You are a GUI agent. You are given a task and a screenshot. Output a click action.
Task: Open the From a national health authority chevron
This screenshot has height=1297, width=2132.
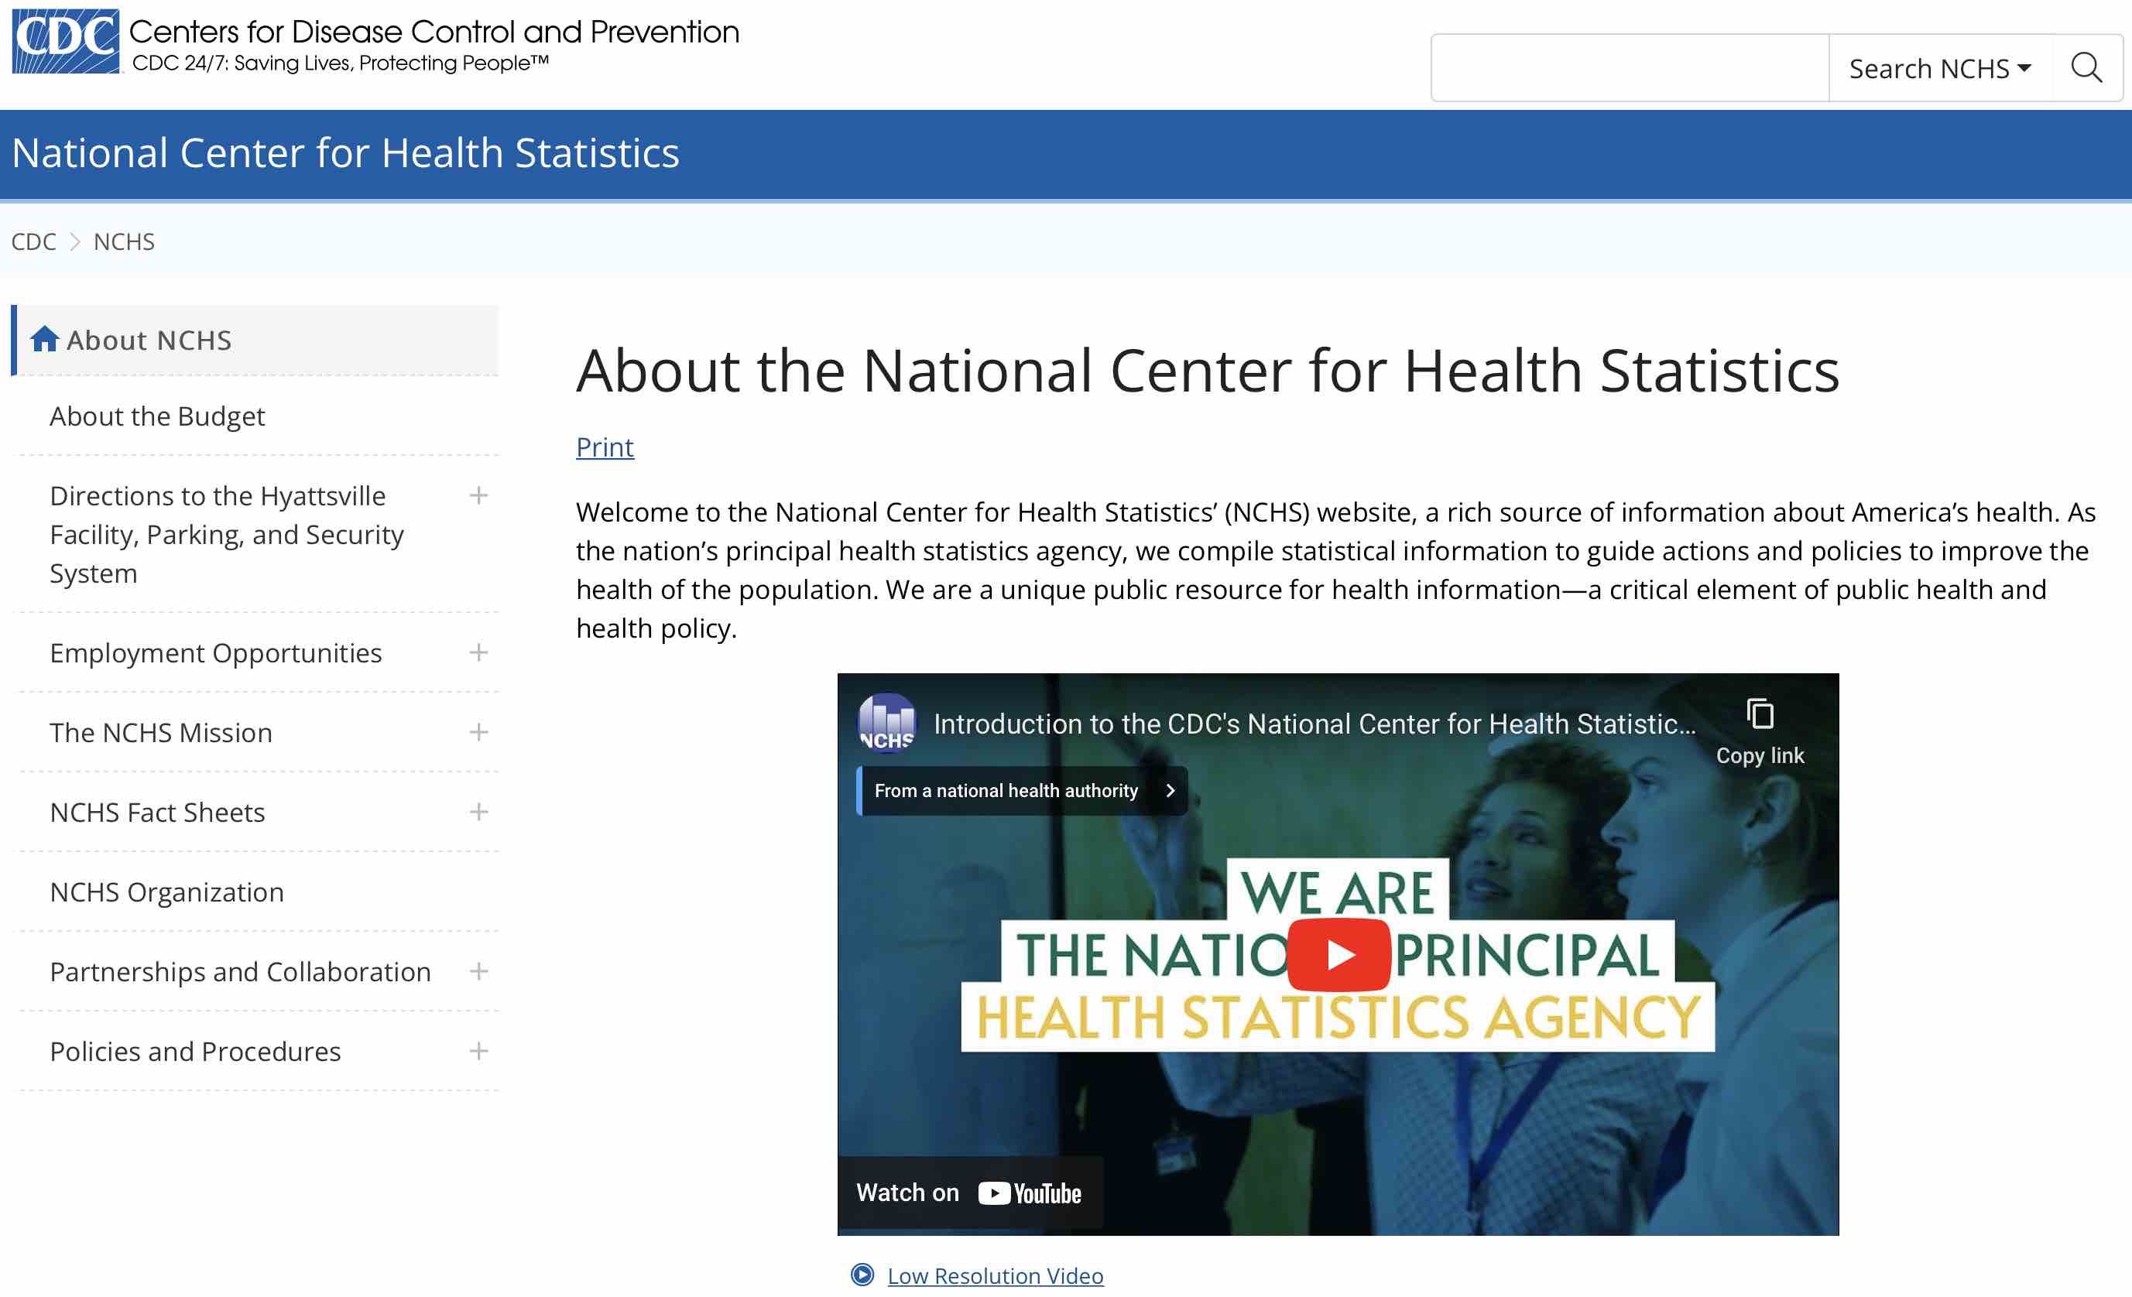1171,790
